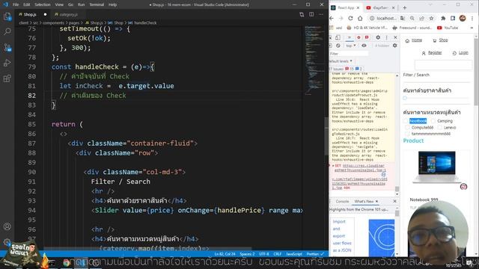
Task: Check the tammmmmmmmddd category checkbox
Action: coord(407,134)
